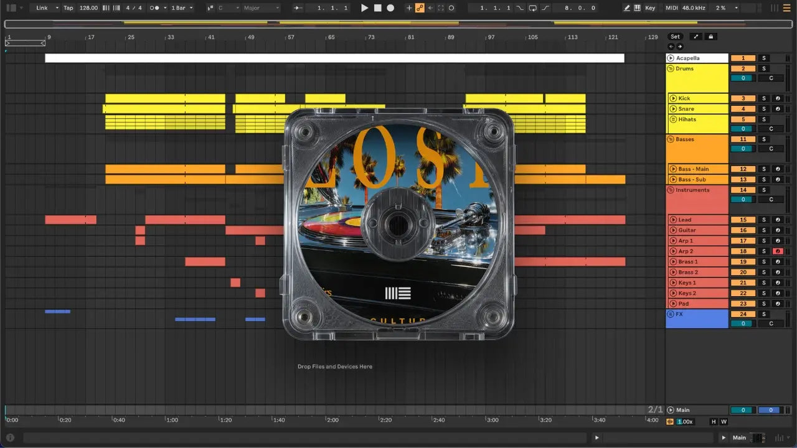Select the Brass 2 track name

point(688,272)
